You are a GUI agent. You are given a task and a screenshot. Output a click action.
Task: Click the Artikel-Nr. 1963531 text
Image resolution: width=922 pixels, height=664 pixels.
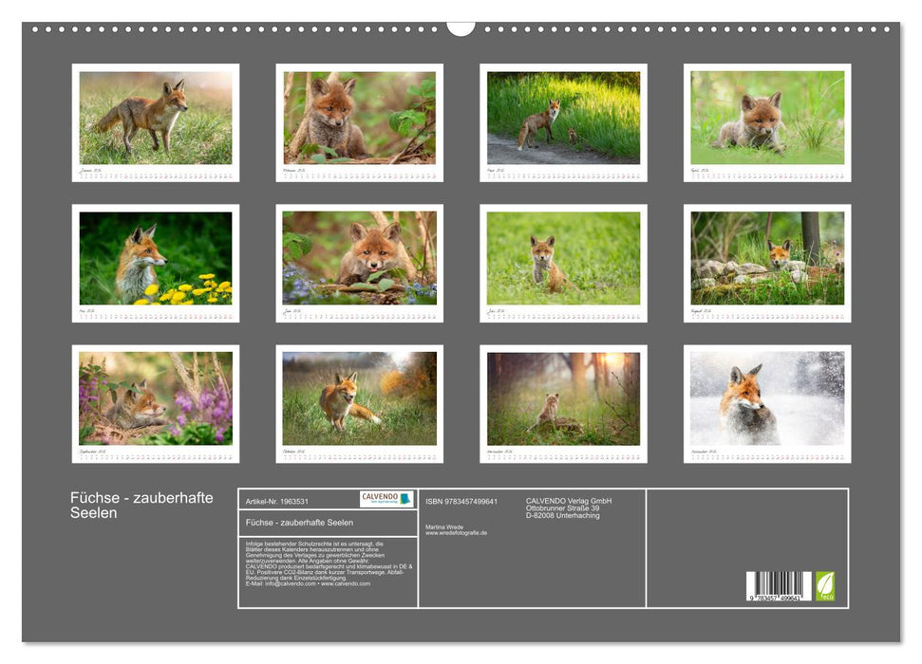[x=276, y=501]
